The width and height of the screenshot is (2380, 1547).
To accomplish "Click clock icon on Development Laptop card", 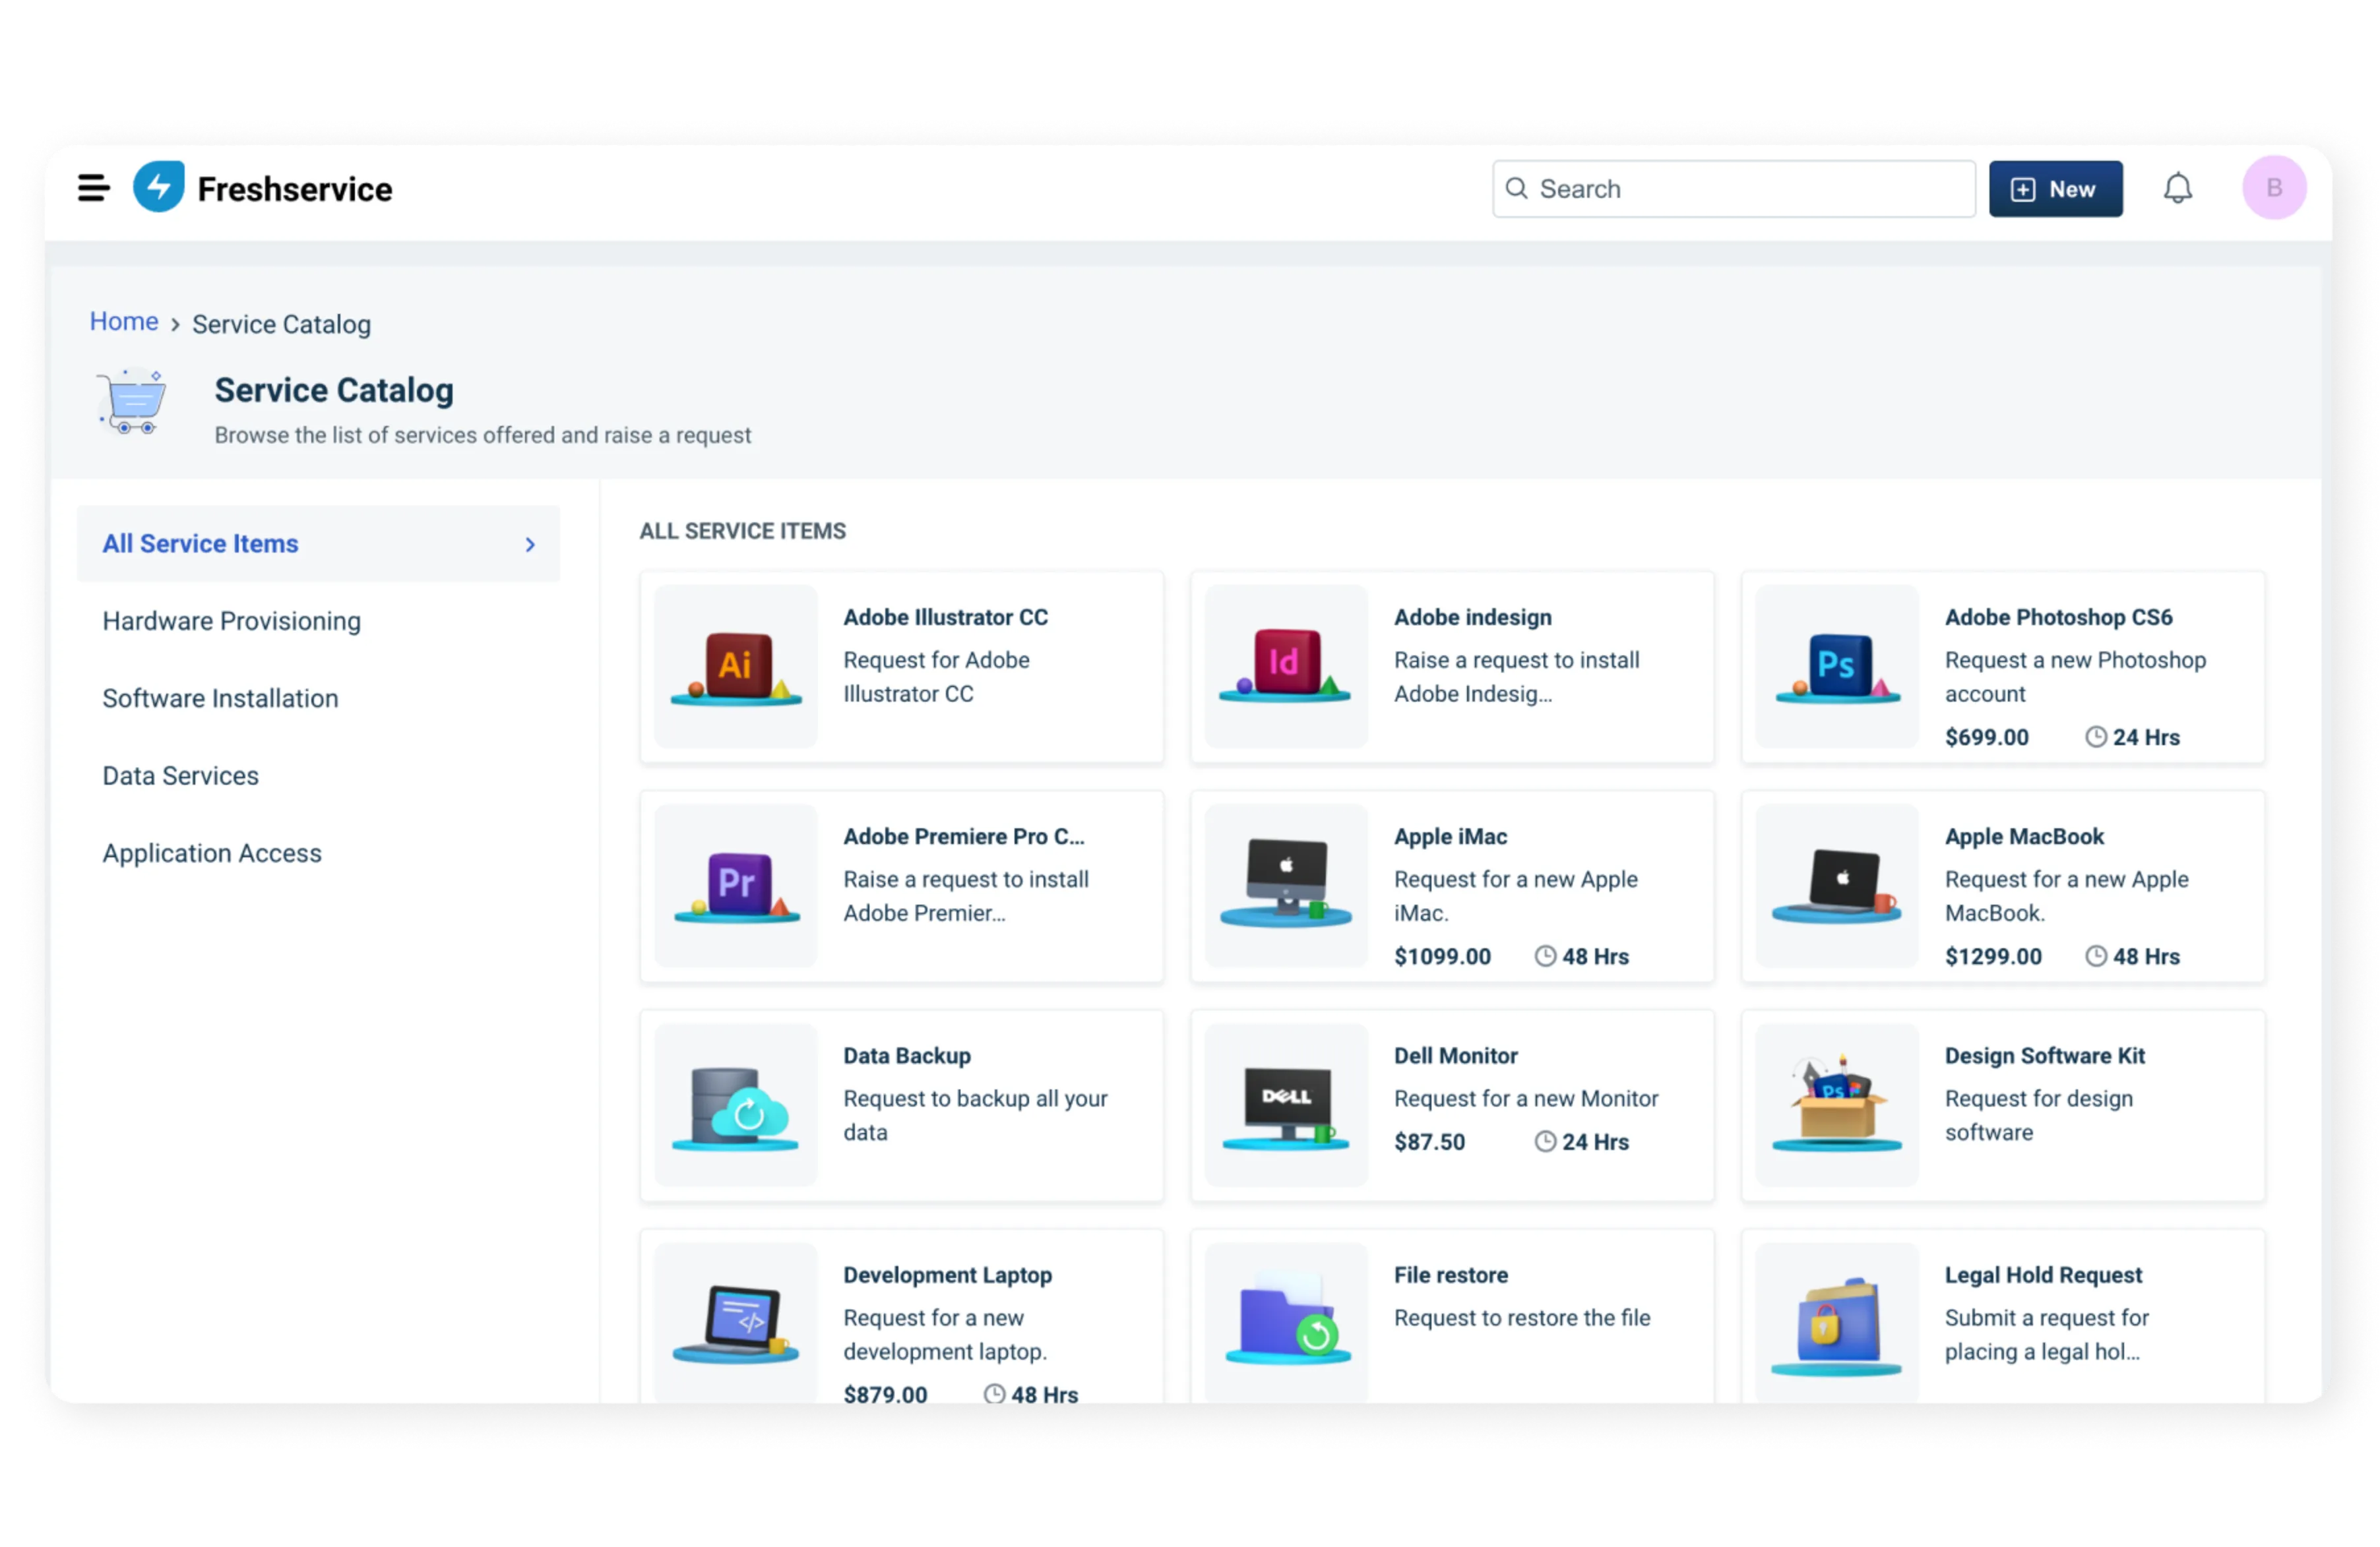I will (994, 1394).
